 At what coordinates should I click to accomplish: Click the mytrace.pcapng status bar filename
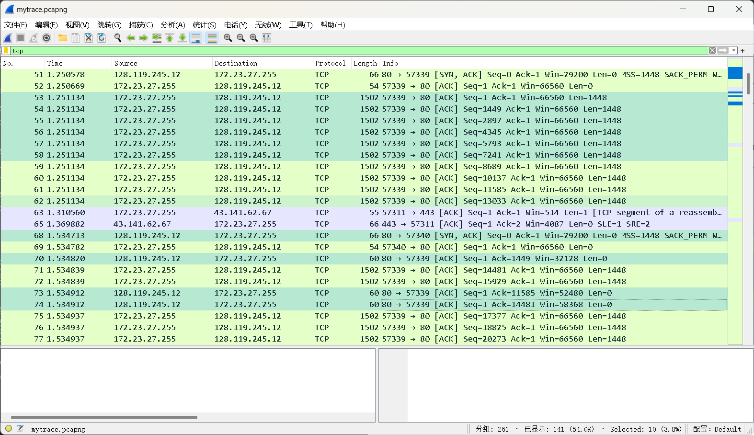pos(58,429)
